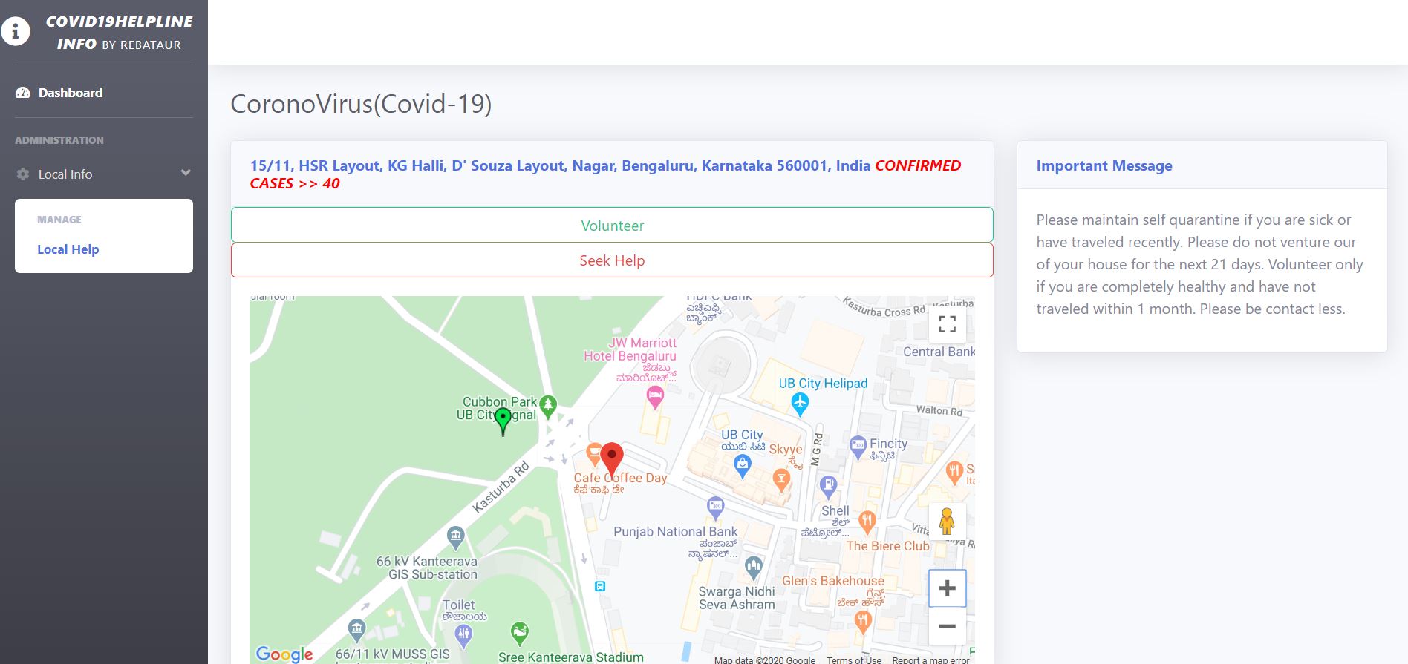Click the CoronoVirus(Covid-19) page title

click(x=361, y=104)
